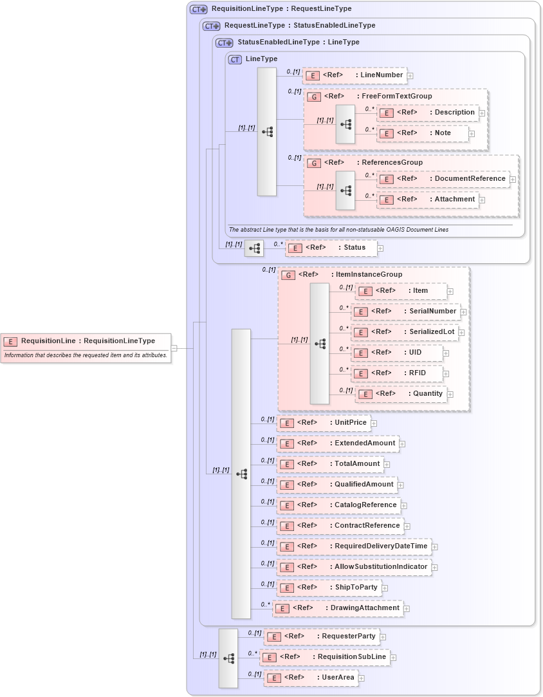
Task: Click the E icon on the Quantity element
Action: coord(364,393)
